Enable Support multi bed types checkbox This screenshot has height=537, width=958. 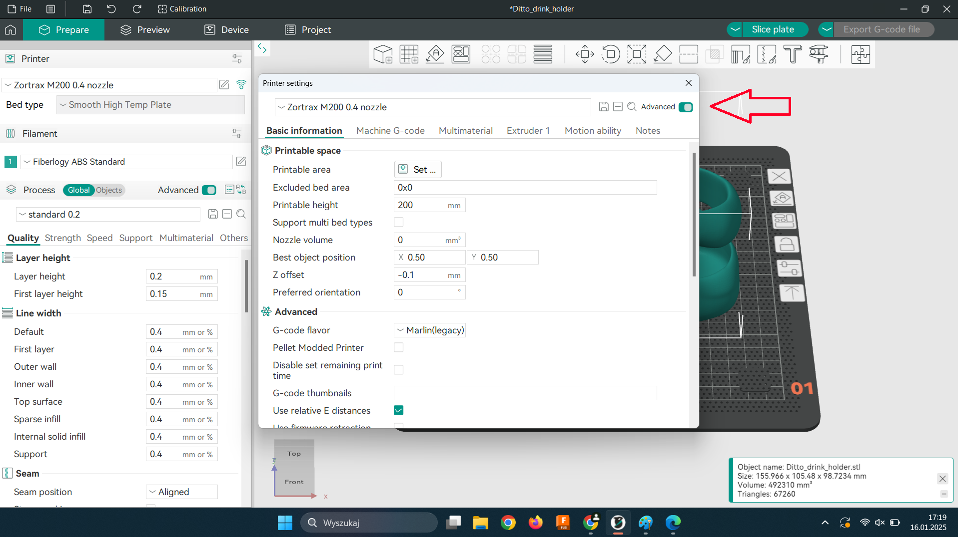[398, 222]
